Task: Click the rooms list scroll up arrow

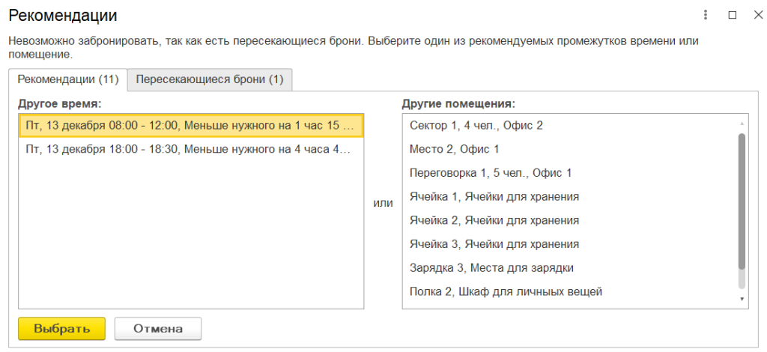Action: [742, 124]
